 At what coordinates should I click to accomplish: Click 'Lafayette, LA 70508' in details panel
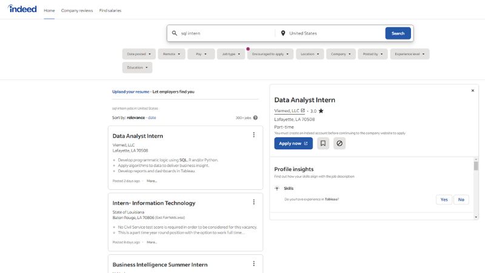click(295, 119)
